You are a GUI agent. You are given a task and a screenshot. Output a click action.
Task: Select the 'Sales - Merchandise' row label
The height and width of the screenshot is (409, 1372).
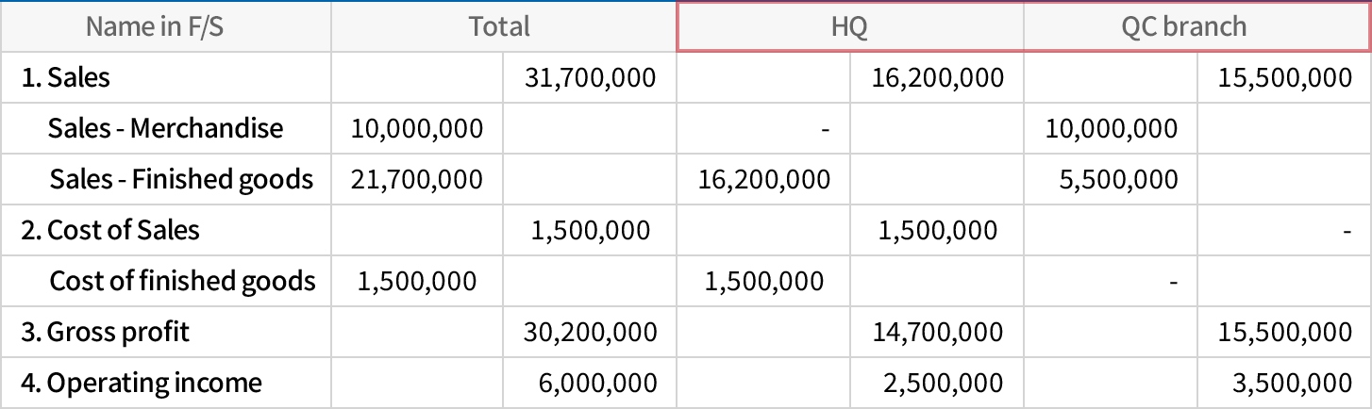(x=165, y=128)
